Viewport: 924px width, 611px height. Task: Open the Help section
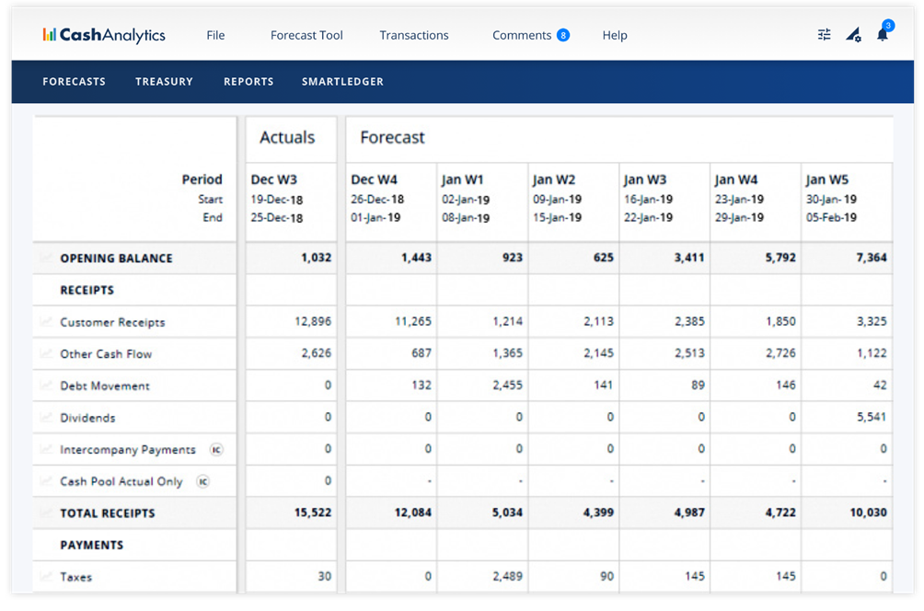click(614, 35)
